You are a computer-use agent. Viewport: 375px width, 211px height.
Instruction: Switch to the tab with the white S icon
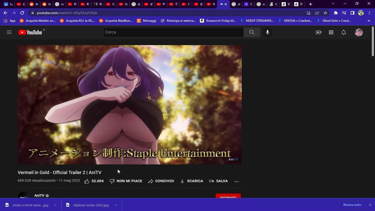[273, 4]
